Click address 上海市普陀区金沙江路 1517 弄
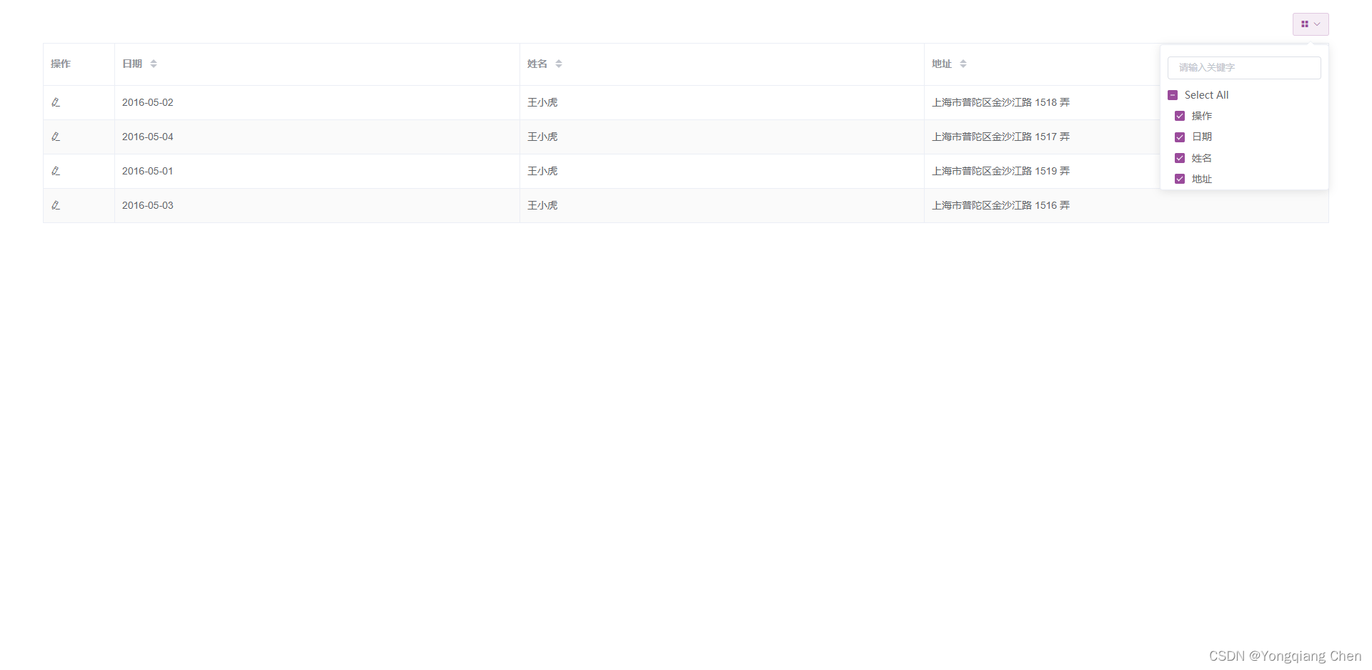Image resolution: width=1372 pixels, height=670 pixels. [x=1000, y=137]
